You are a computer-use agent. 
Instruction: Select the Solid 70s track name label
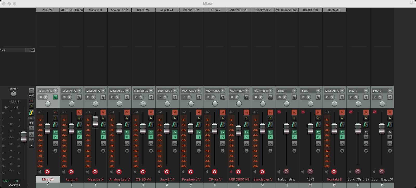(358, 179)
